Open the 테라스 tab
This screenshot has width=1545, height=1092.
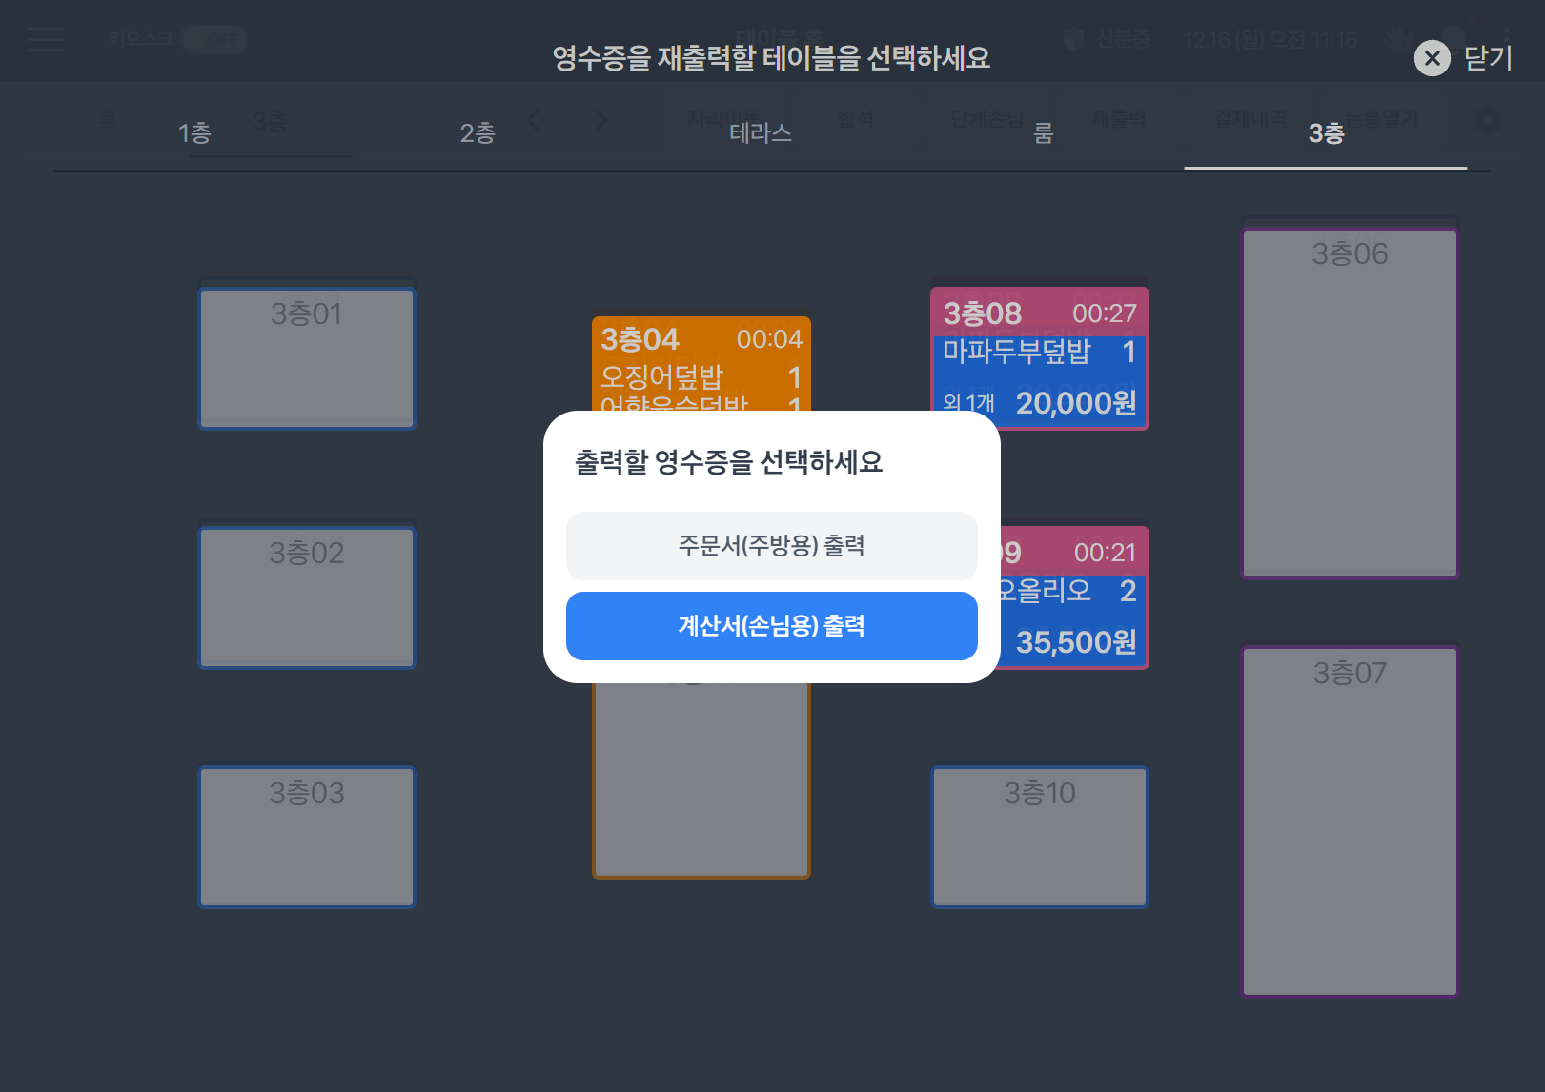click(x=760, y=133)
